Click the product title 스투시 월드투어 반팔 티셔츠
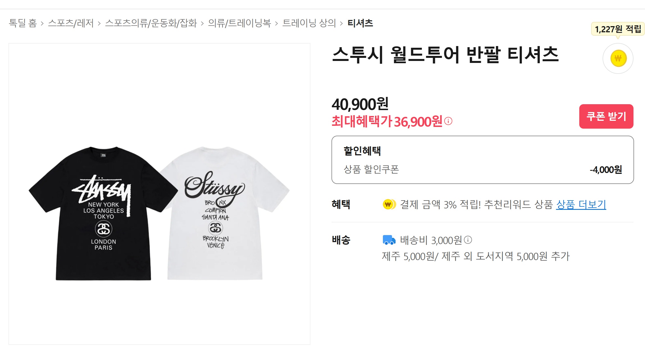The width and height of the screenshot is (645, 364). tap(445, 55)
